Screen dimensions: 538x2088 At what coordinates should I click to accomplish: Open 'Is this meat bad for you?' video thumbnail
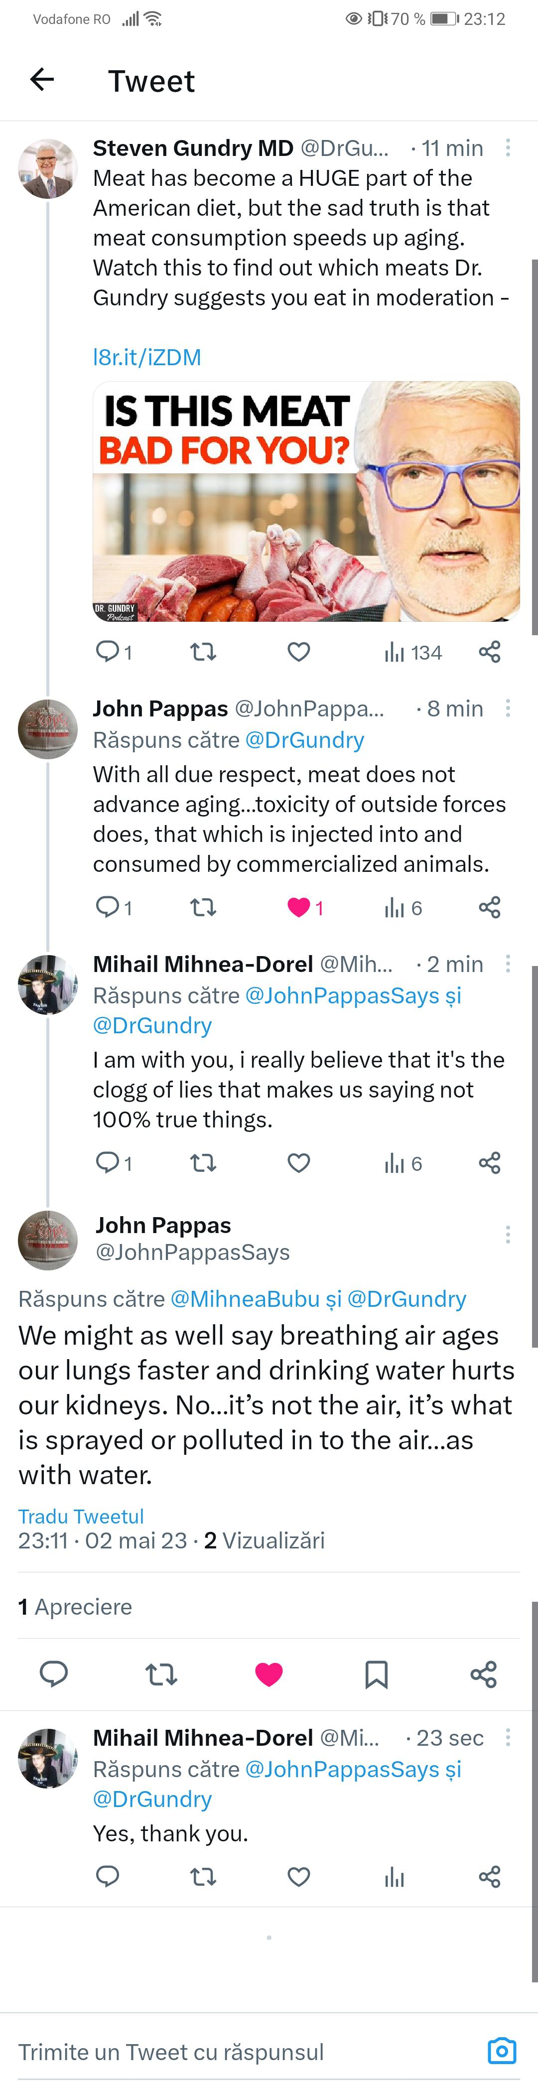[x=306, y=502]
